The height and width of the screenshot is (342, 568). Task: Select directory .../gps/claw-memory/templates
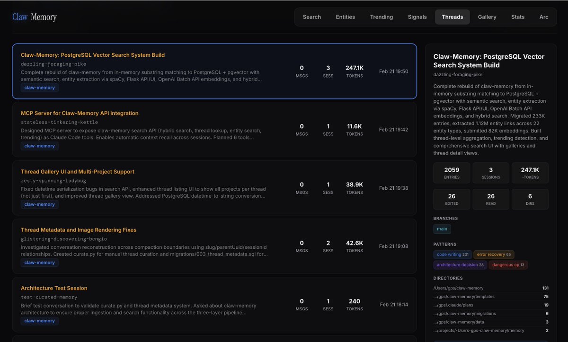[x=491, y=297]
